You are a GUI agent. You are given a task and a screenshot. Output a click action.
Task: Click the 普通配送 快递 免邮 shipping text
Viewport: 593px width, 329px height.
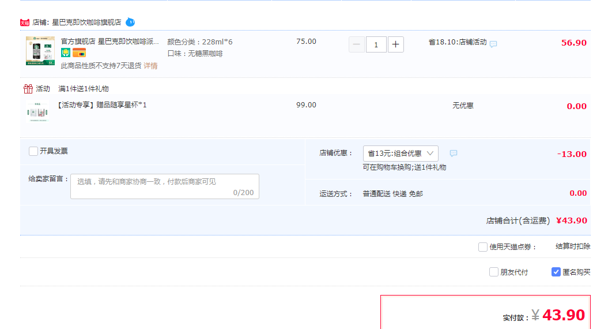(393, 194)
